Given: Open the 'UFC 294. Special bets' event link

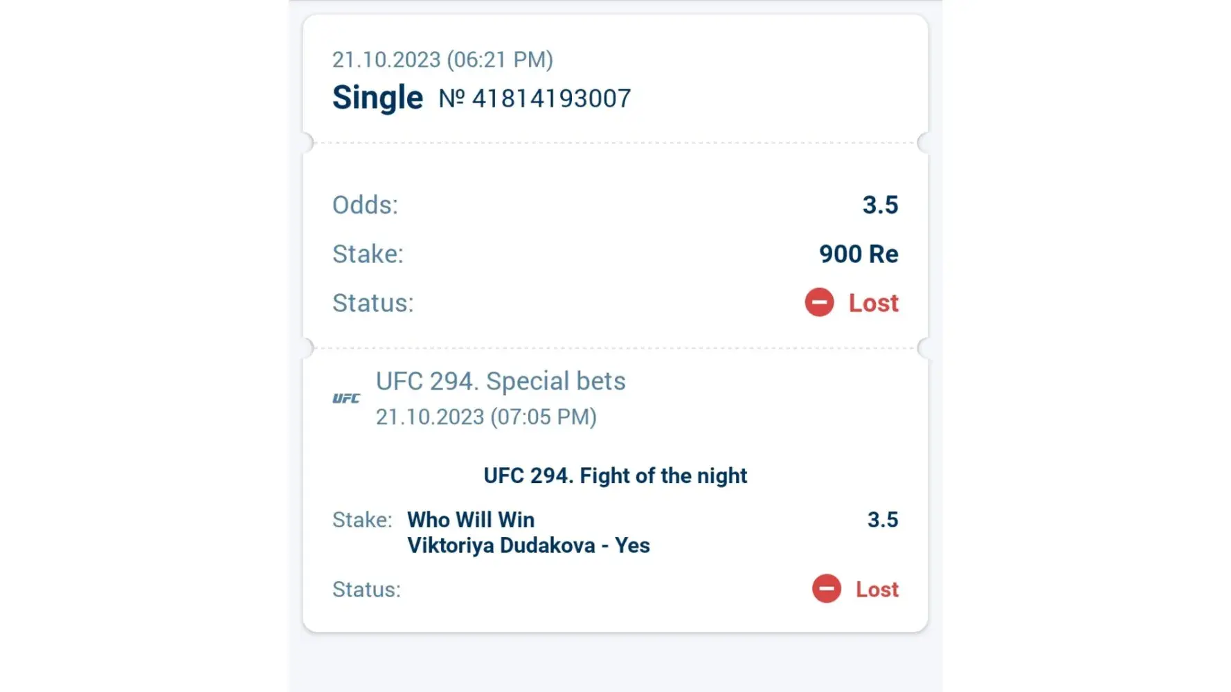Looking at the screenshot, I should pyautogui.click(x=501, y=381).
